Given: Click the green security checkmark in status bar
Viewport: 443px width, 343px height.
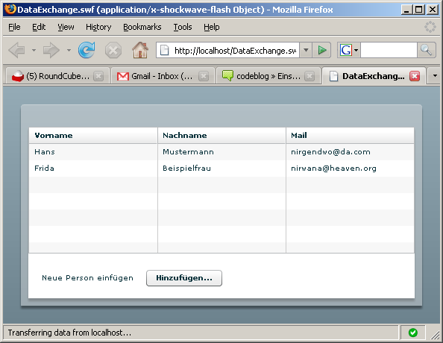Looking at the screenshot, I should click(412, 333).
